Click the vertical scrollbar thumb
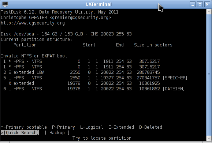The width and height of the screenshot is (212, 143). (x=209, y=75)
